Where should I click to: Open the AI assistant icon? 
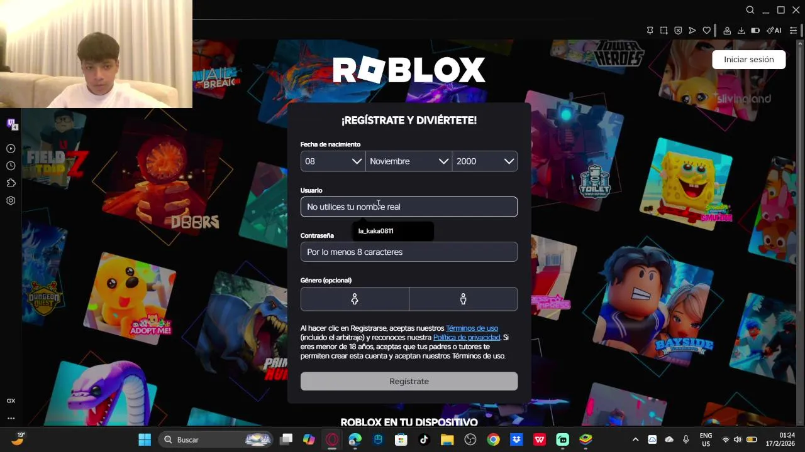(x=774, y=30)
